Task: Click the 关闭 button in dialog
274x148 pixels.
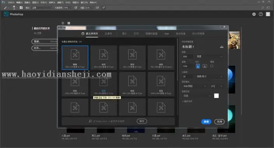Action: (219, 122)
